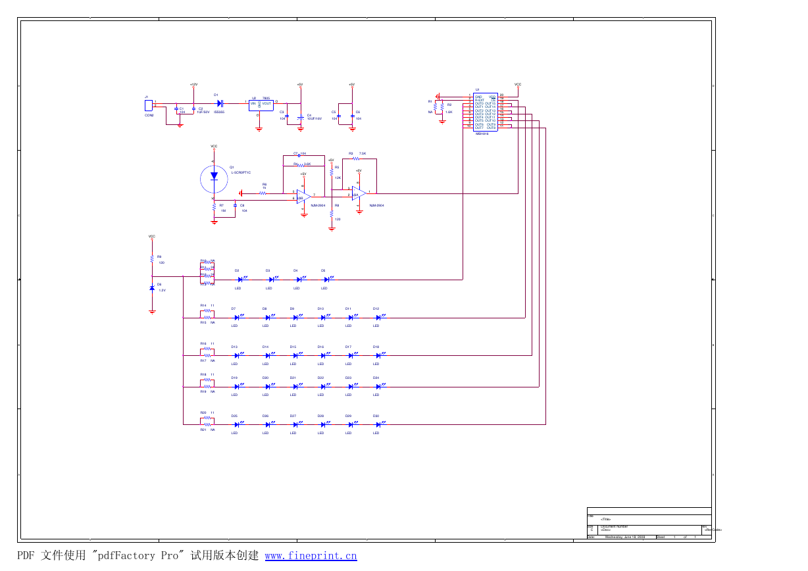Select resistor R3 7.5K symbol

click(356, 159)
